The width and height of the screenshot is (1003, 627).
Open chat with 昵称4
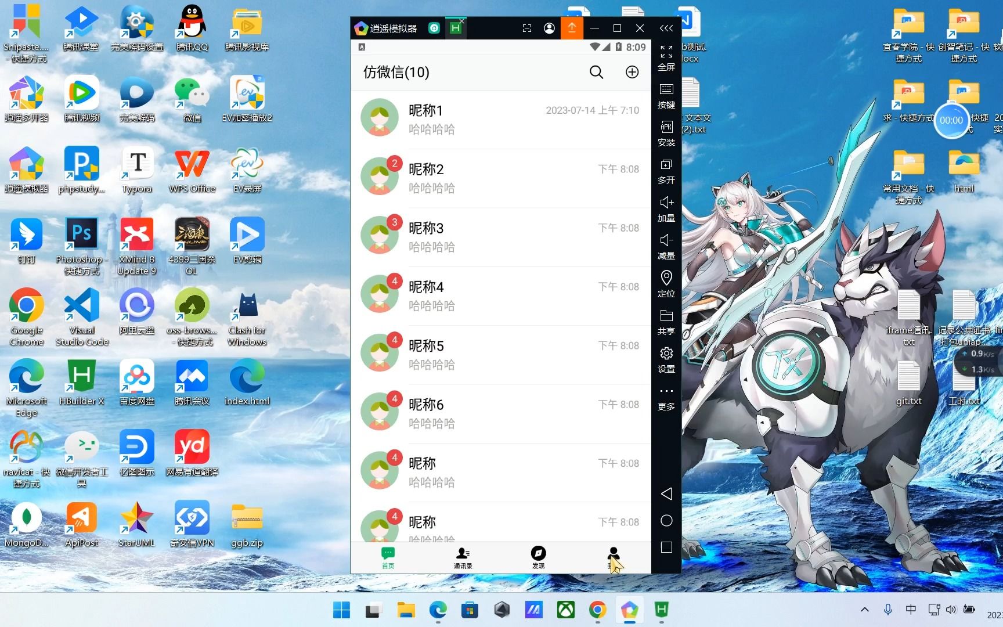pyautogui.click(x=500, y=296)
